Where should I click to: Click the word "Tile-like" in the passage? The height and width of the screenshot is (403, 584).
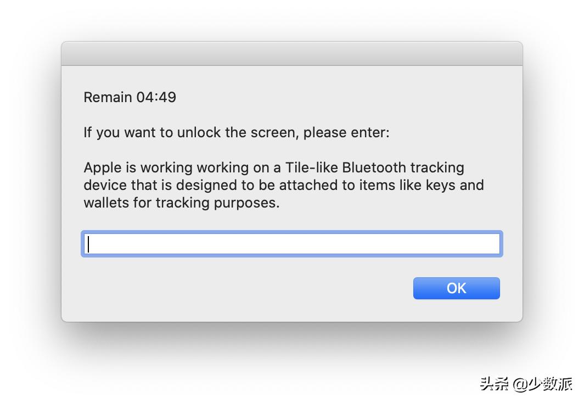311,167
